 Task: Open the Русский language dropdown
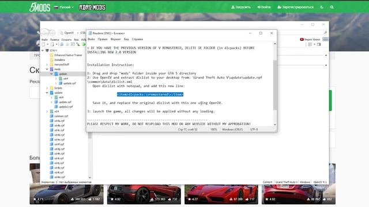[64, 7]
